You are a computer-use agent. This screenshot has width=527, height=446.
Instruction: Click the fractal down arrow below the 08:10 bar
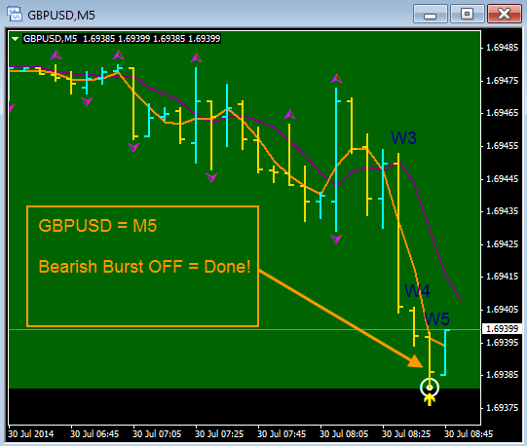336,239
